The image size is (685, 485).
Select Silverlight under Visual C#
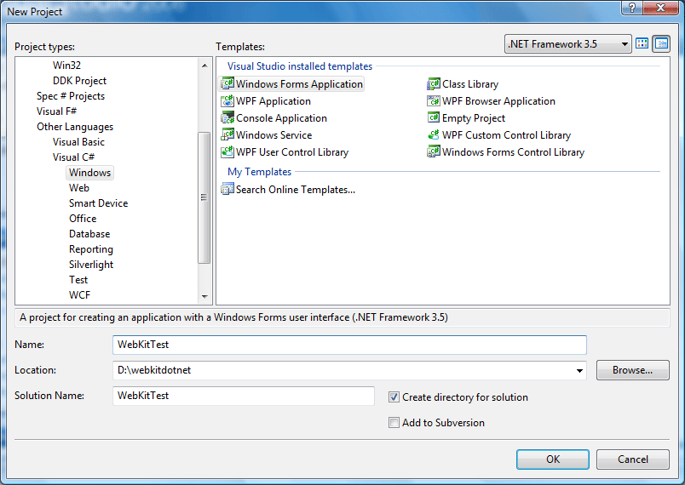tap(91, 265)
